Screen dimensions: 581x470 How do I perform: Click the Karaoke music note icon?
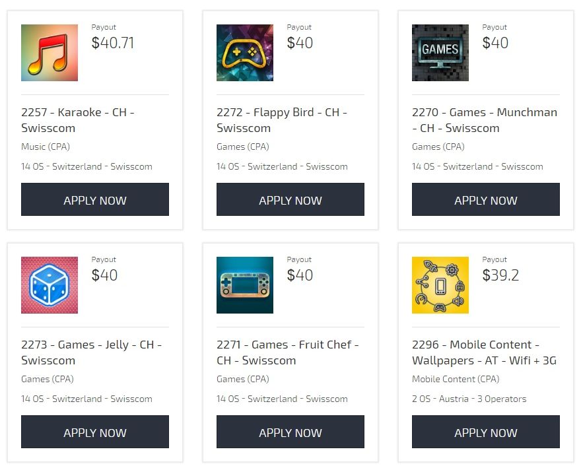(x=50, y=53)
